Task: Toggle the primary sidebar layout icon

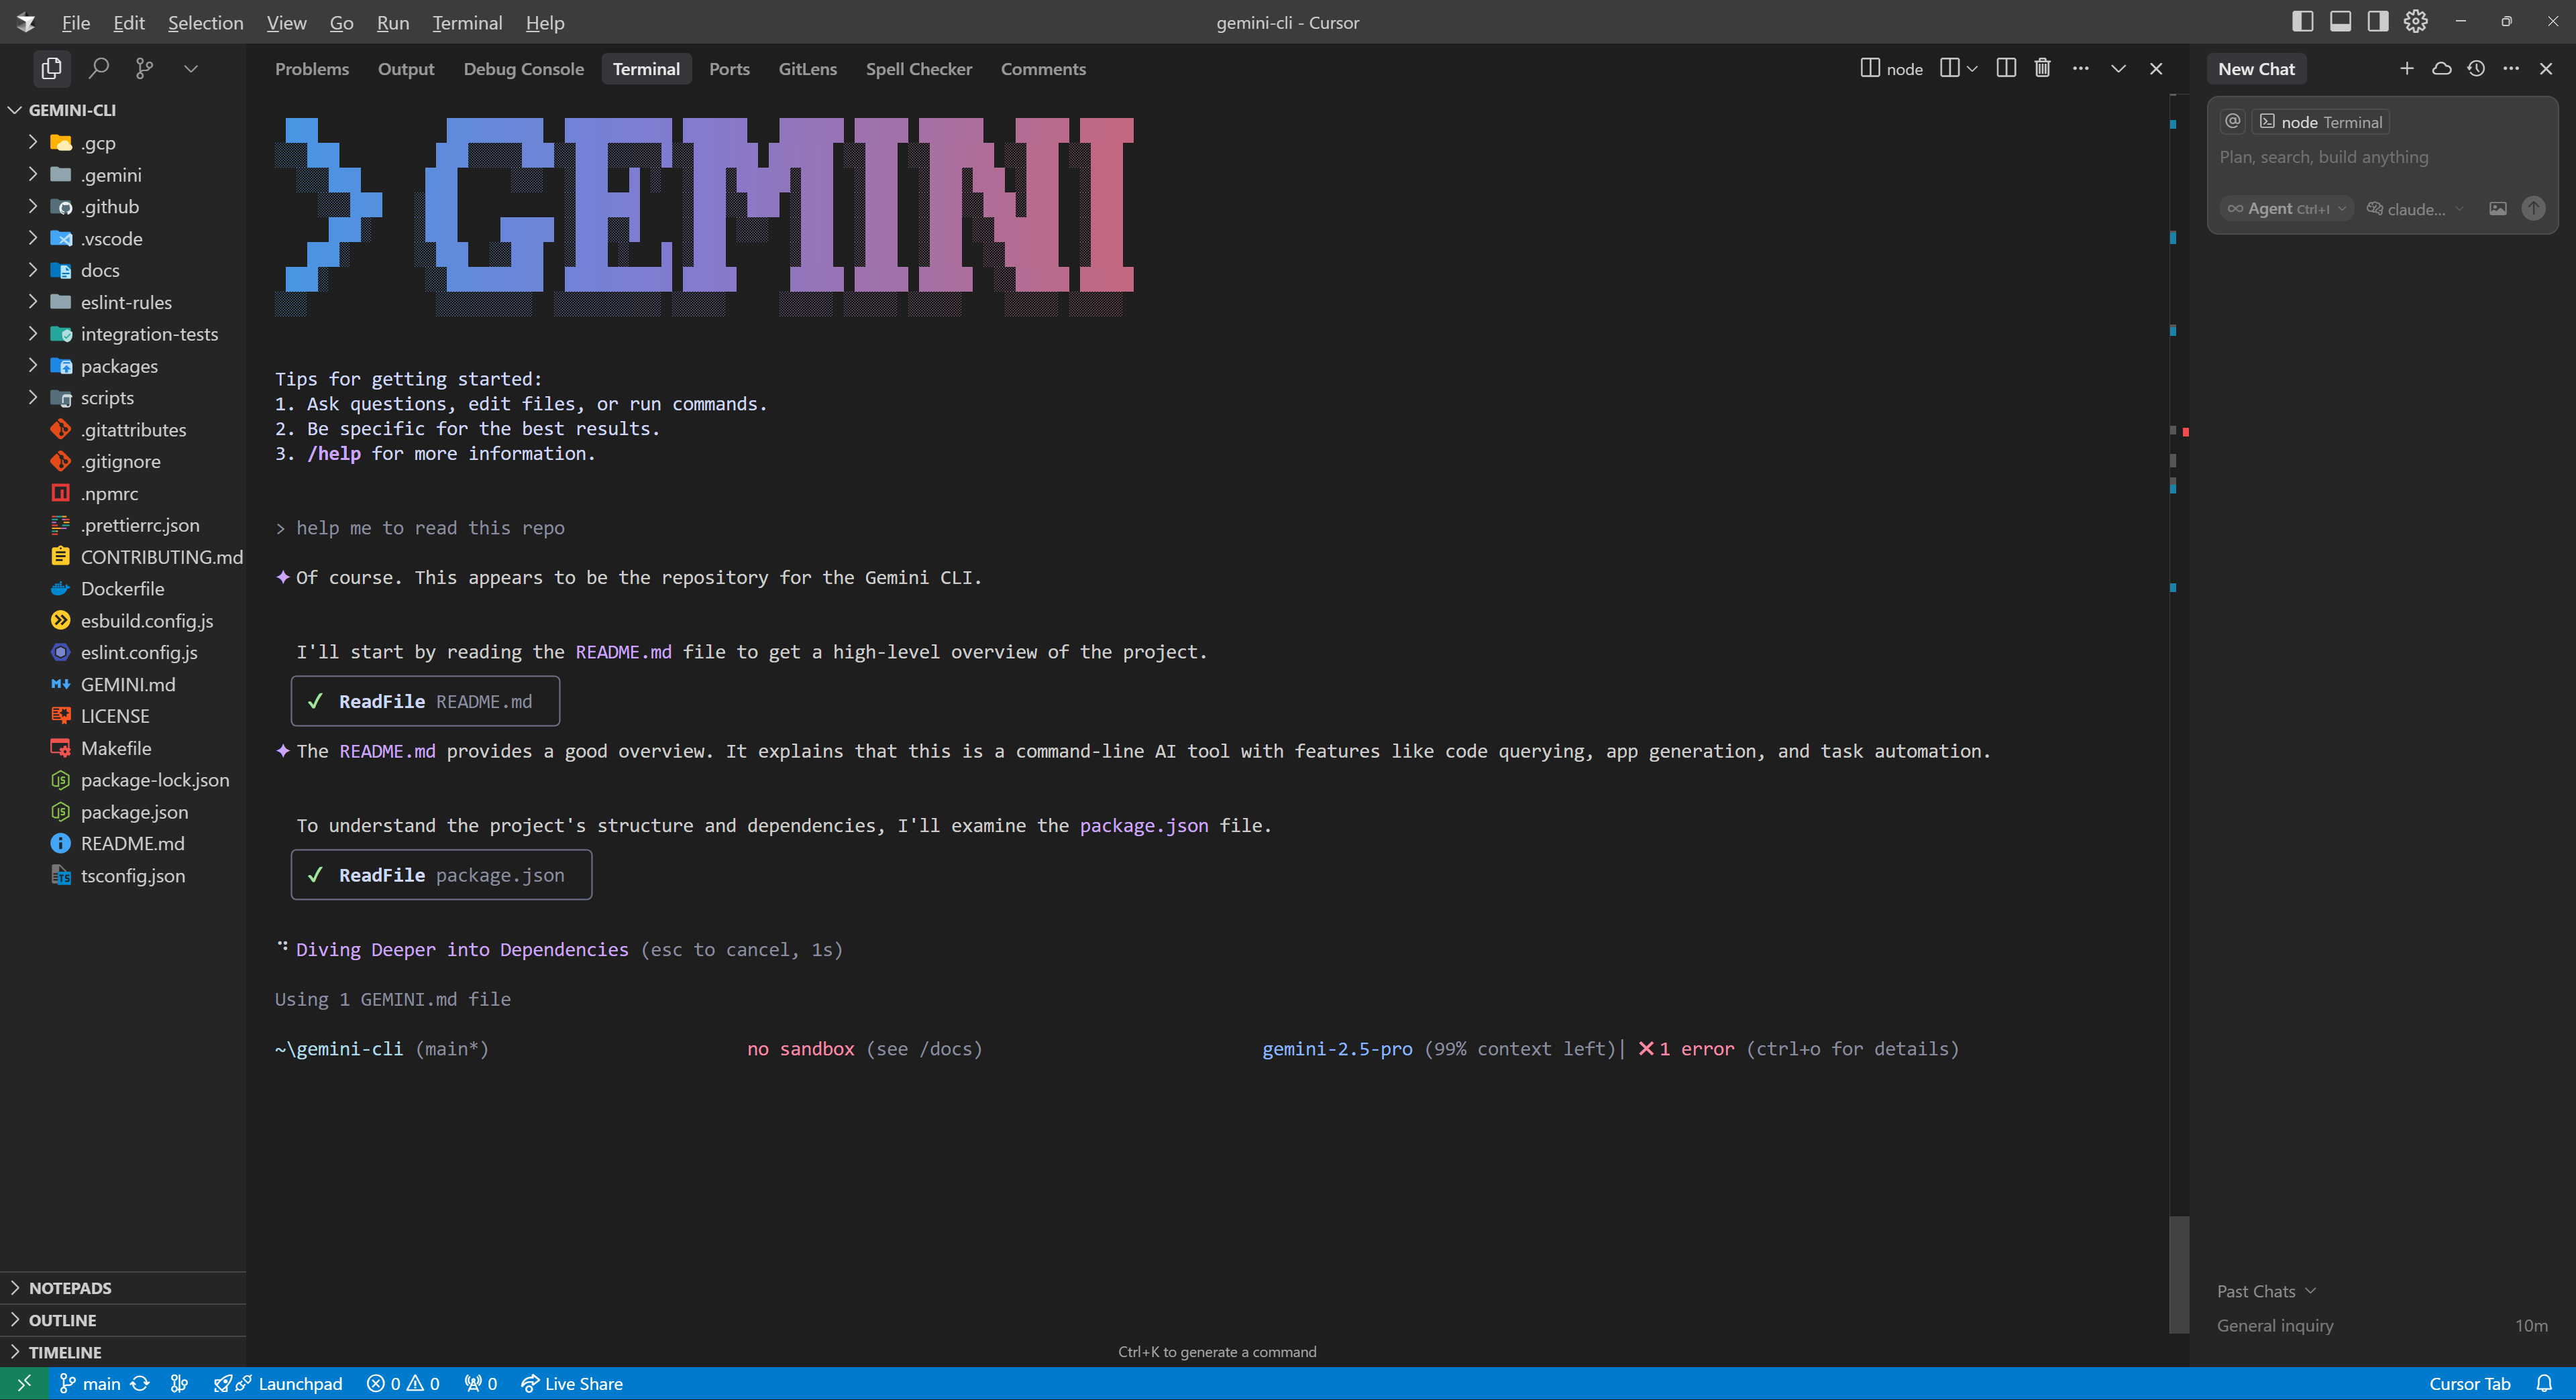Action: [x=2302, y=22]
